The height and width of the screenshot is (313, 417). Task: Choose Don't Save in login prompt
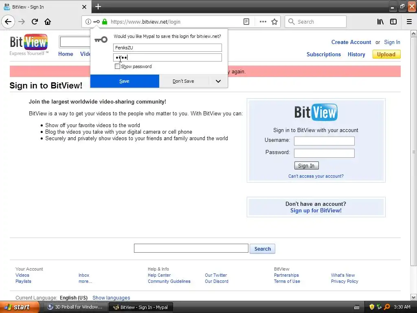(184, 81)
